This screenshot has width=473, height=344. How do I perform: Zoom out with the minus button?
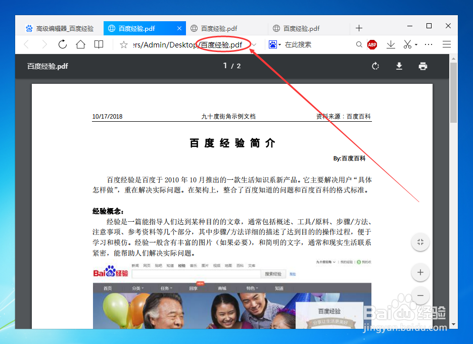click(420, 296)
